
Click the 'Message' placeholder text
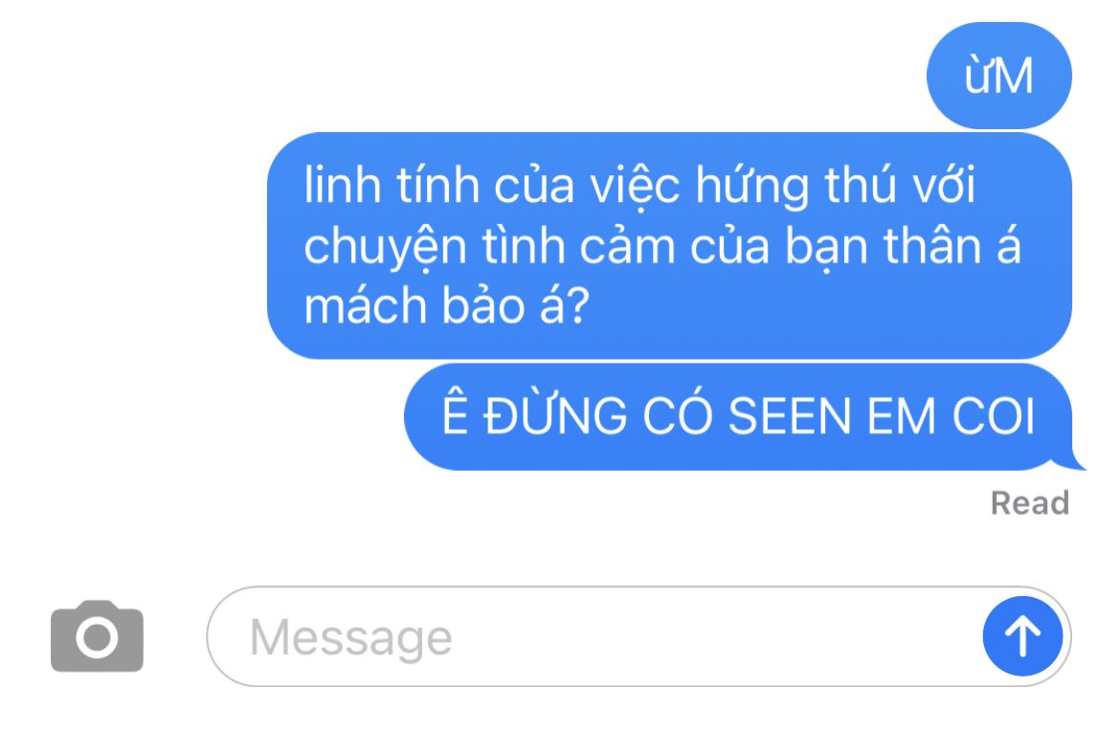(350, 637)
